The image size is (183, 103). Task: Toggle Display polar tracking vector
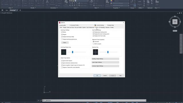tap(94, 32)
